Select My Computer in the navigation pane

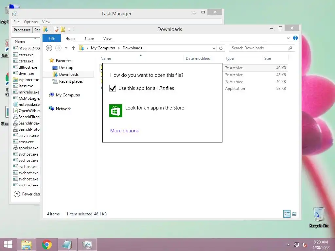coord(68,95)
